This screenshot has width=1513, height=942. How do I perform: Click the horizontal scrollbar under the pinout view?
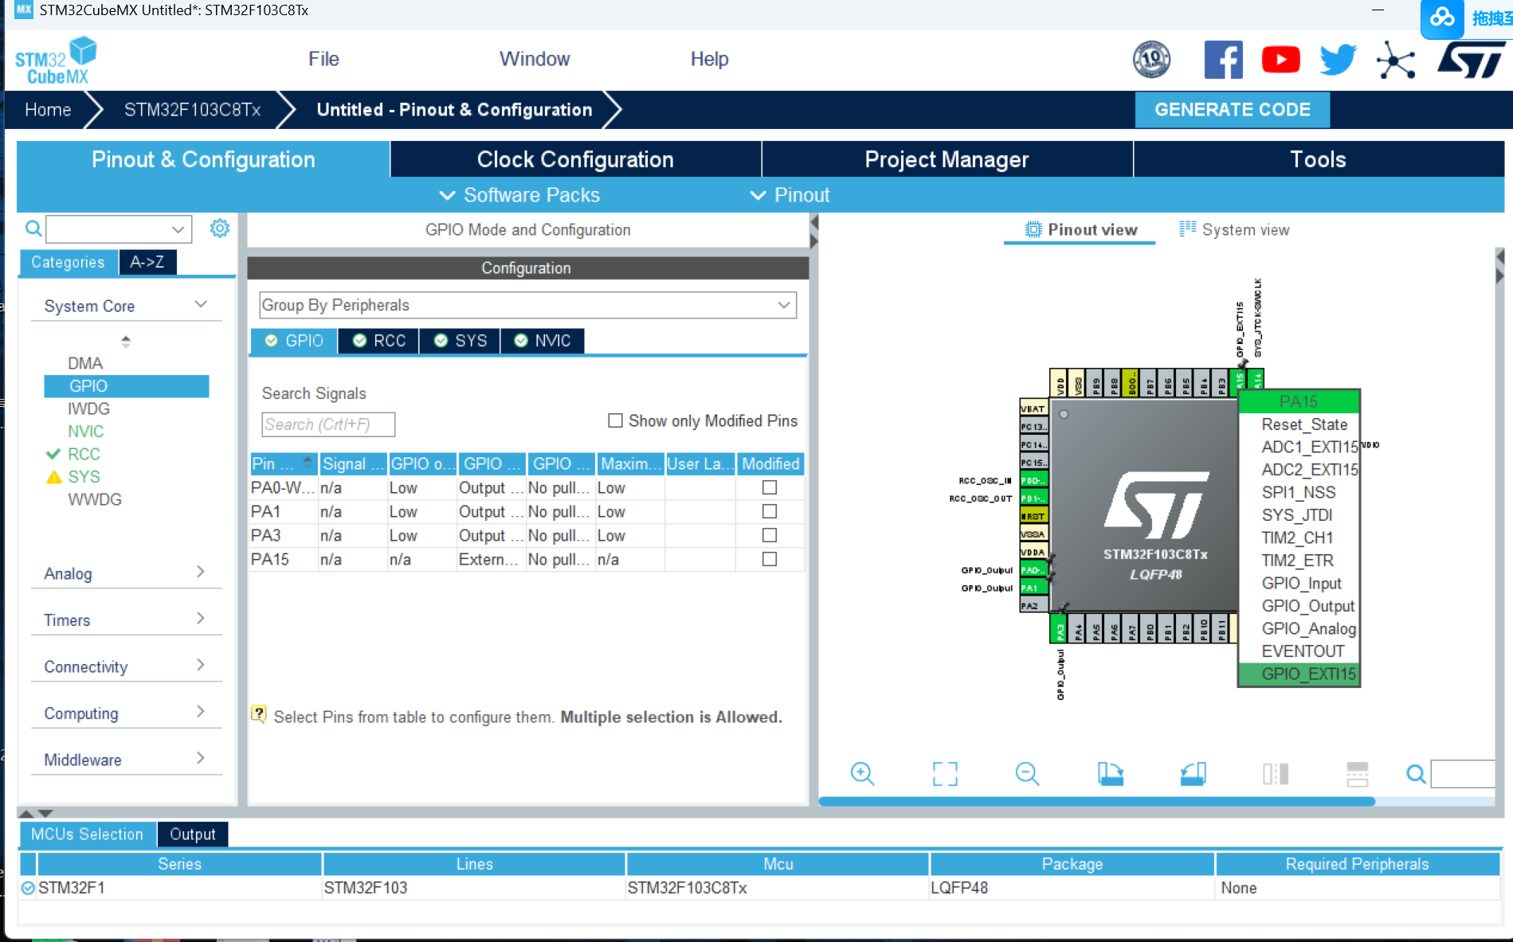[1096, 801]
